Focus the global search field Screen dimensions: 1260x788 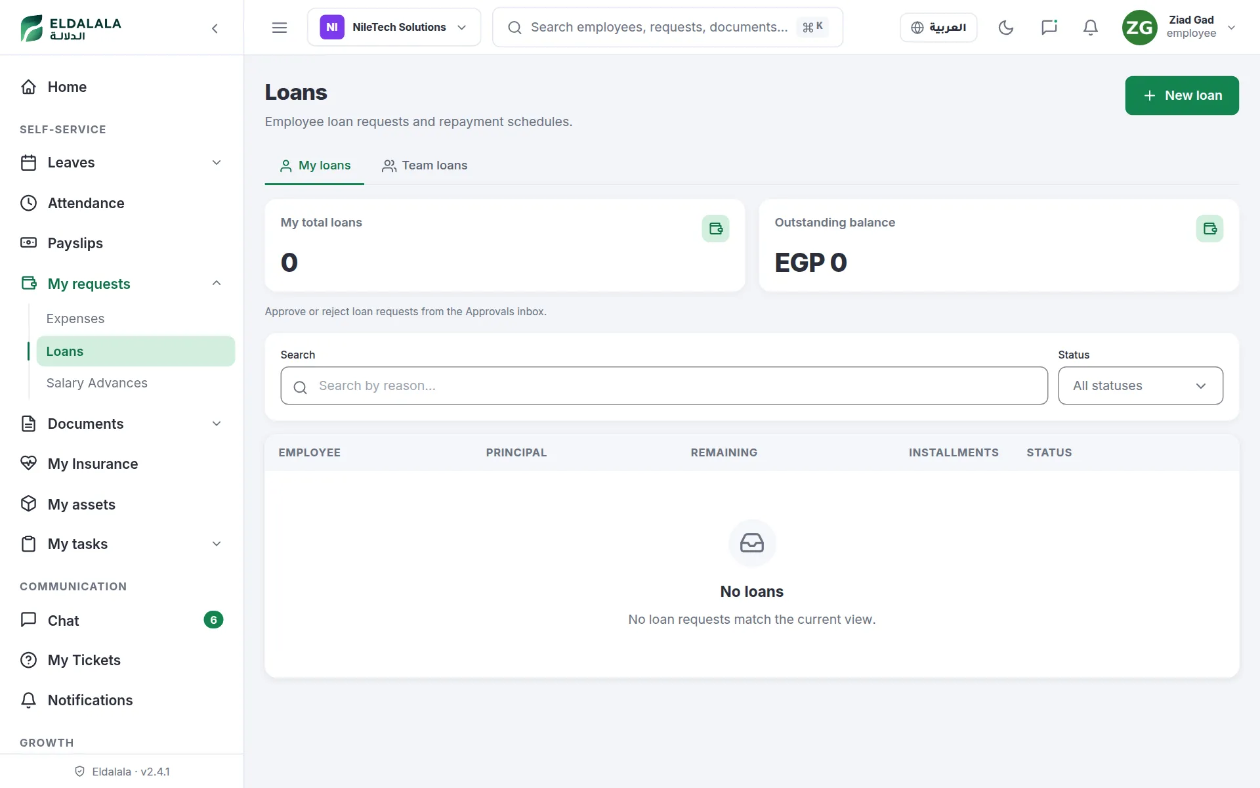coord(668,28)
